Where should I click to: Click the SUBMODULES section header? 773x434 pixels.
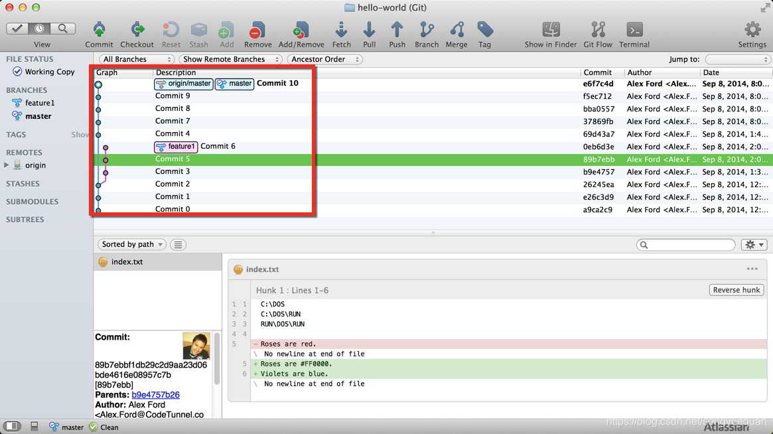tap(32, 202)
